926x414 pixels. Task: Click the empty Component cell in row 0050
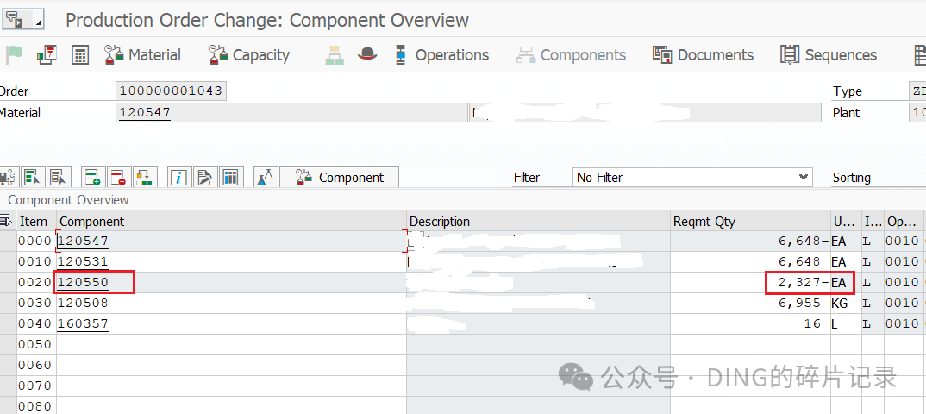tap(231, 344)
